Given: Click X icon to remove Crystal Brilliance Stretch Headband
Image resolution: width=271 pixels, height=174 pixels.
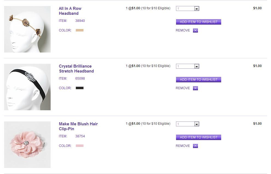Looking at the screenshot, I should coord(195,88).
